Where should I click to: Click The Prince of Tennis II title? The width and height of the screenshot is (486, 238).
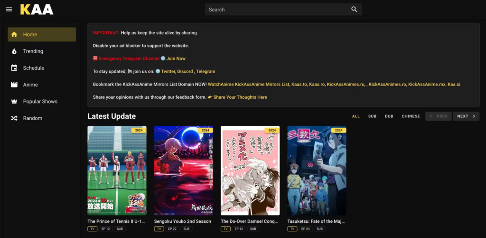116,221
